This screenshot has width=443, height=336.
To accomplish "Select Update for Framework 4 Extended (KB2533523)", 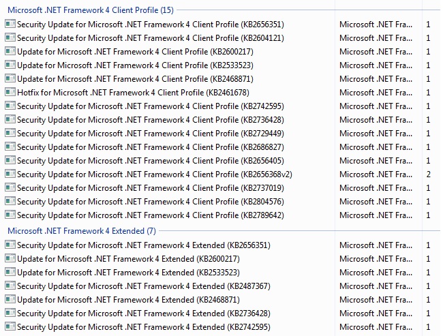I will click(x=128, y=273).
